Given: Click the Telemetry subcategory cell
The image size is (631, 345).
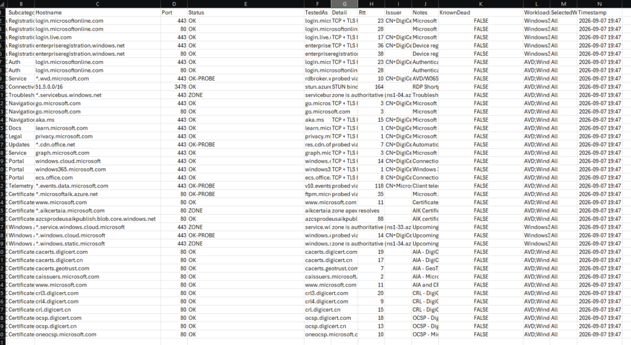Looking at the screenshot, I should pos(21,186).
